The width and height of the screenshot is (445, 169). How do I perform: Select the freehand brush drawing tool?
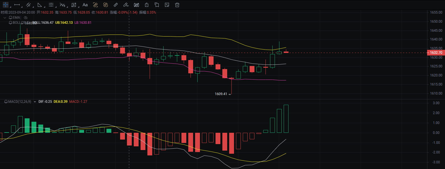[126, 5]
